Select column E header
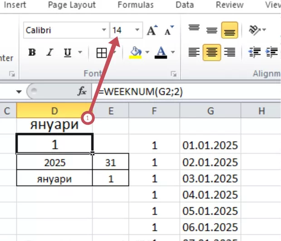Screen dimensions: 281x241 coord(111,111)
